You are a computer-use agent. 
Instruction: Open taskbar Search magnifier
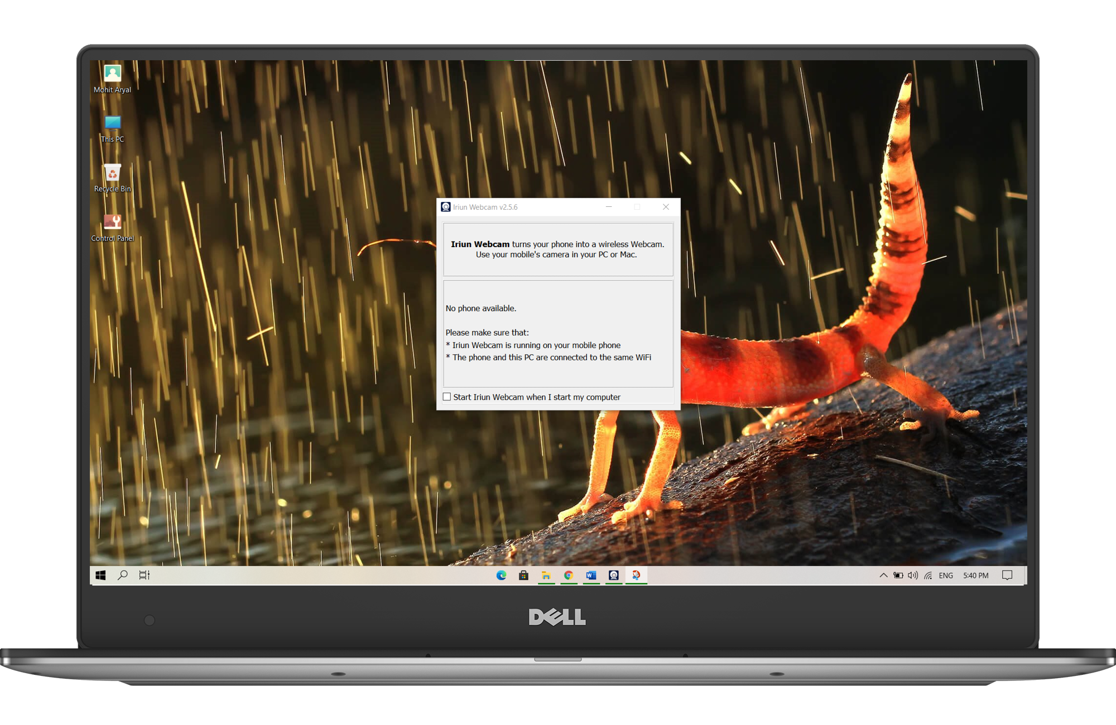pyautogui.click(x=123, y=576)
